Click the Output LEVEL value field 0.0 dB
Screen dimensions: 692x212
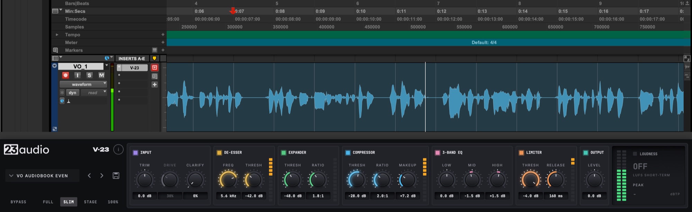tap(594, 196)
